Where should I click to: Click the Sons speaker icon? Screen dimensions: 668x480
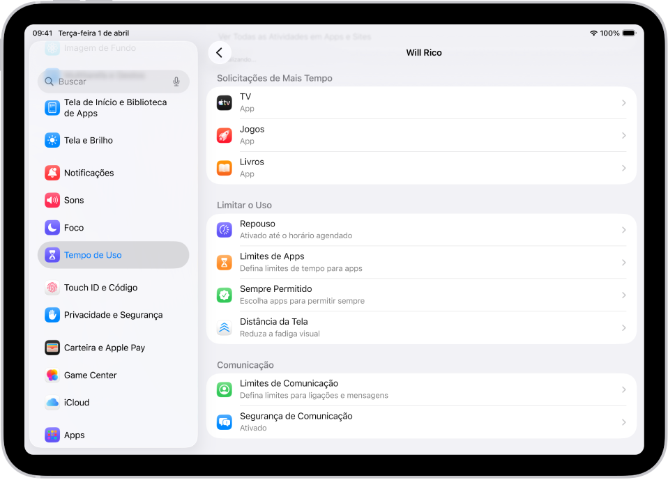[x=52, y=200]
